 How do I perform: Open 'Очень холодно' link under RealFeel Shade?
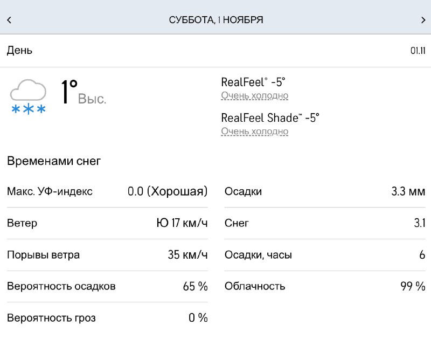[x=254, y=131]
